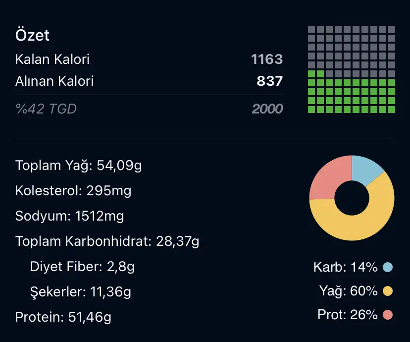Click the Alınan Kalori value 837

point(269,81)
